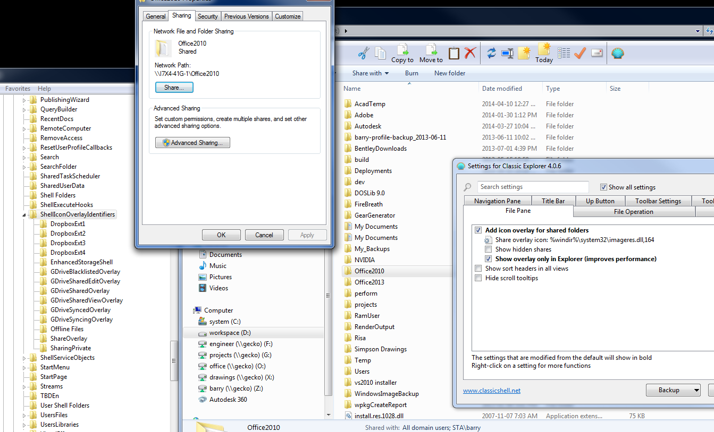Click the Advanced Sharing... button
This screenshot has height=432, width=714.
tap(192, 143)
